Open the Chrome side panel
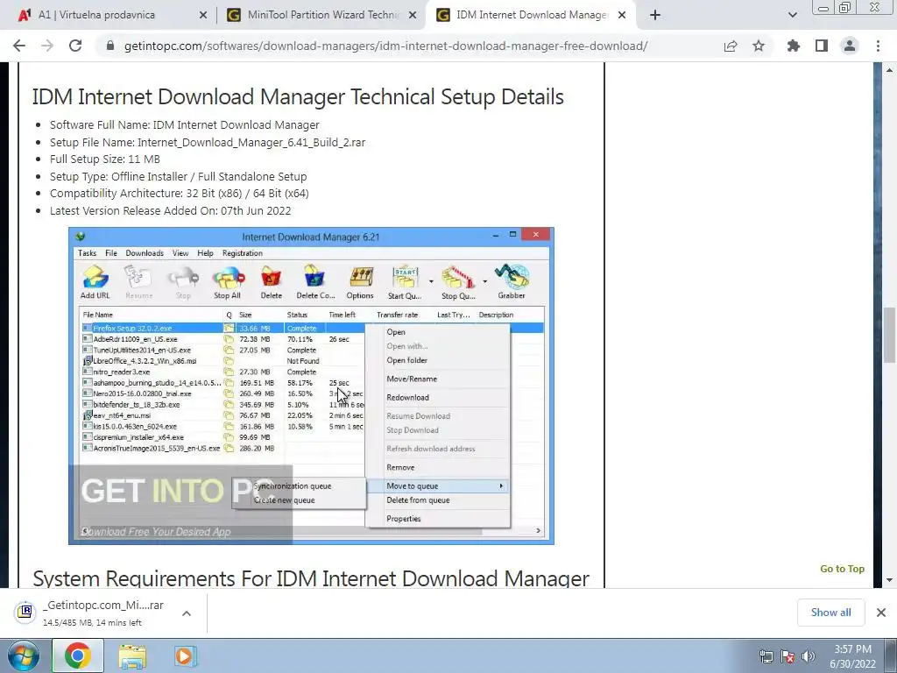This screenshot has height=673, width=897. click(x=822, y=46)
